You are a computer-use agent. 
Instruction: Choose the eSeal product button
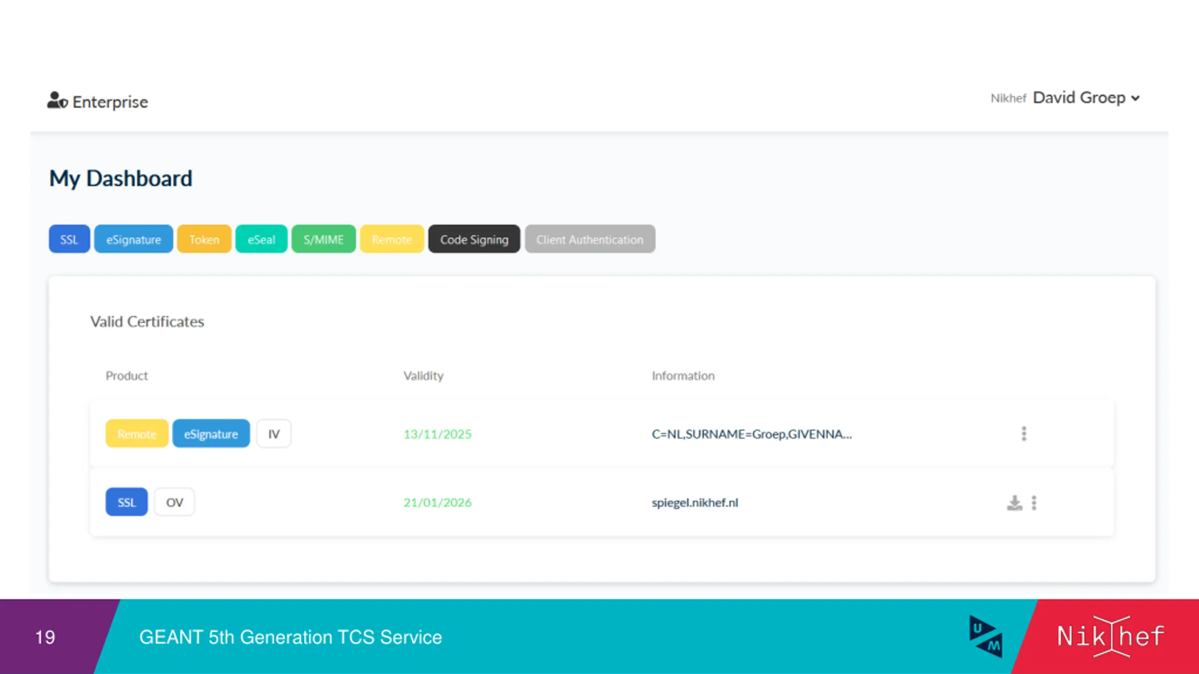[x=261, y=239]
